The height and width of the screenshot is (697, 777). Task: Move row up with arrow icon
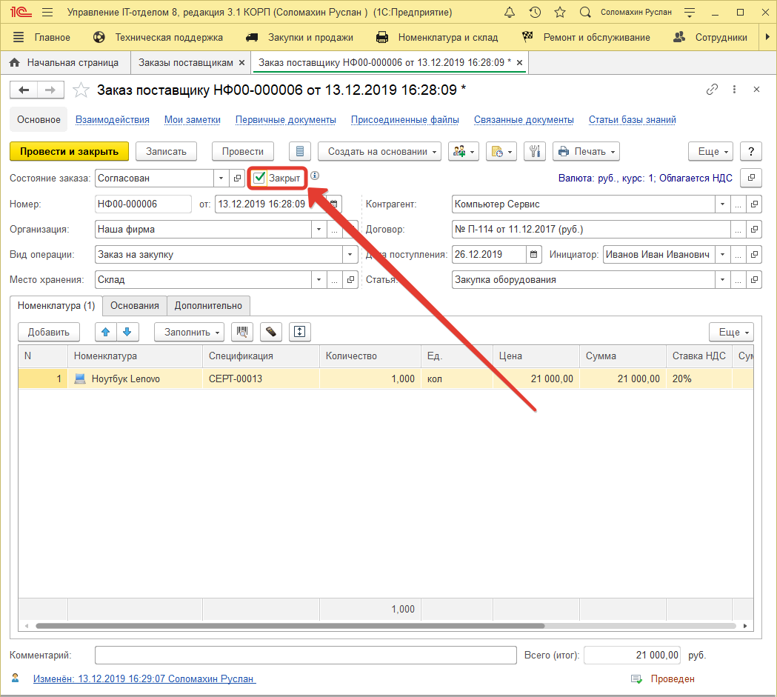(105, 332)
